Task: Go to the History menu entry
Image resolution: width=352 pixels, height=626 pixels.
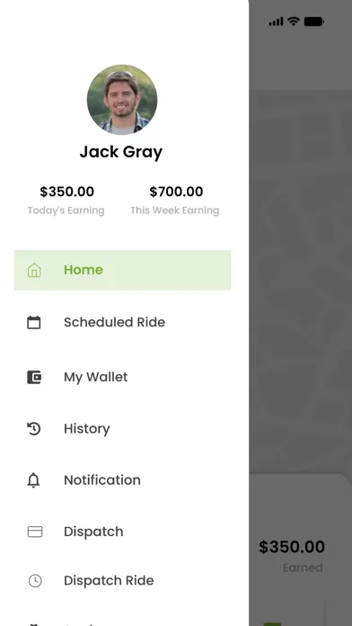Action: point(87,429)
